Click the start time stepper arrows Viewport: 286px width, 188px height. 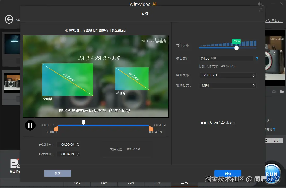point(78,145)
